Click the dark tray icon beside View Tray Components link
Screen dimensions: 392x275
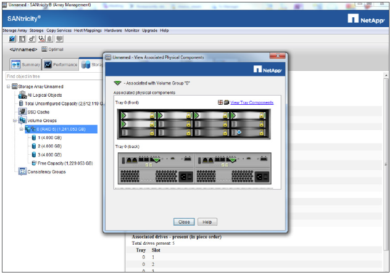click(x=227, y=102)
